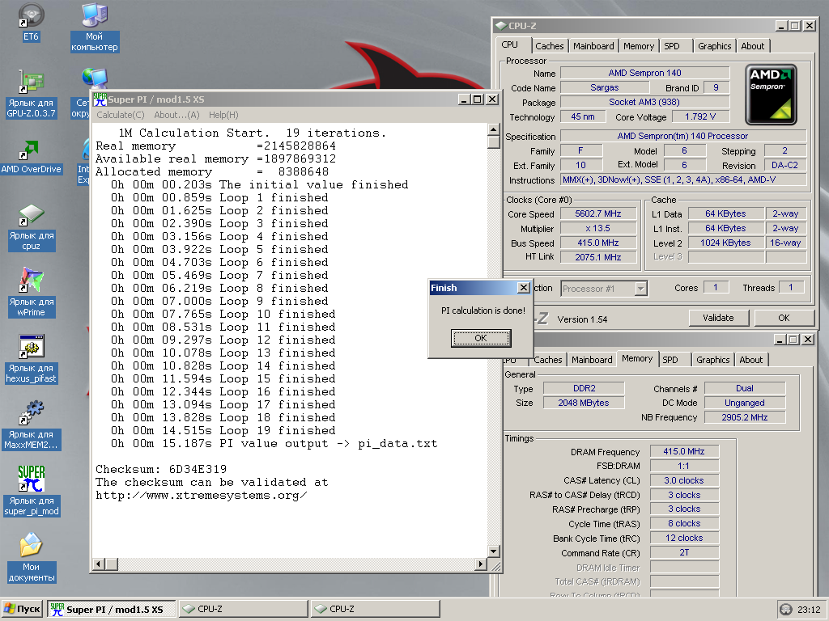The width and height of the screenshot is (829, 621).
Task: Open the About...(A) menu in Super PI
Action: tap(176, 115)
